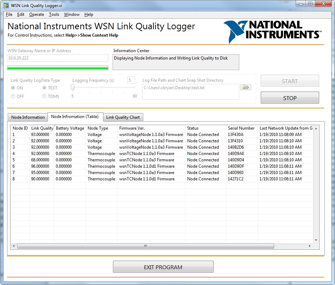This screenshot has width=335, height=285.
Task: Open the Operate menu
Action: (37, 14)
